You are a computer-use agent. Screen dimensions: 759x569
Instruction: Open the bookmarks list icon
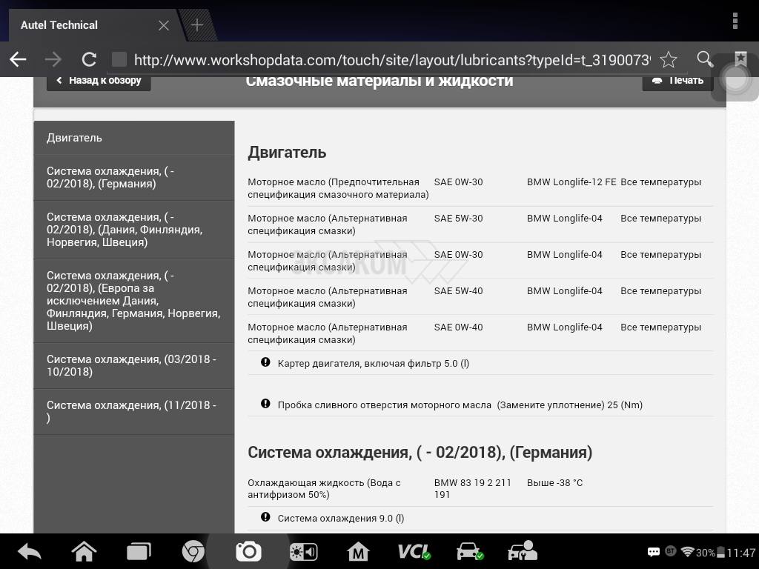pos(740,59)
